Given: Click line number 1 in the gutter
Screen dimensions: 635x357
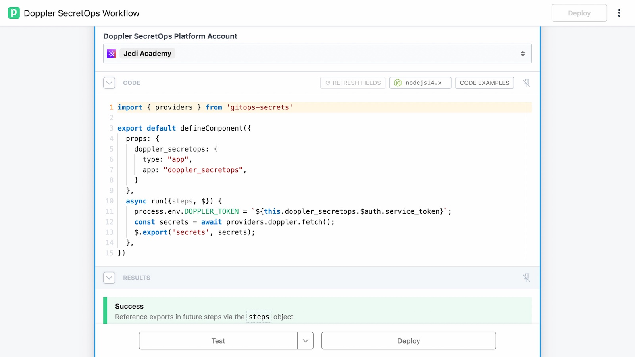Looking at the screenshot, I should [112, 107].
